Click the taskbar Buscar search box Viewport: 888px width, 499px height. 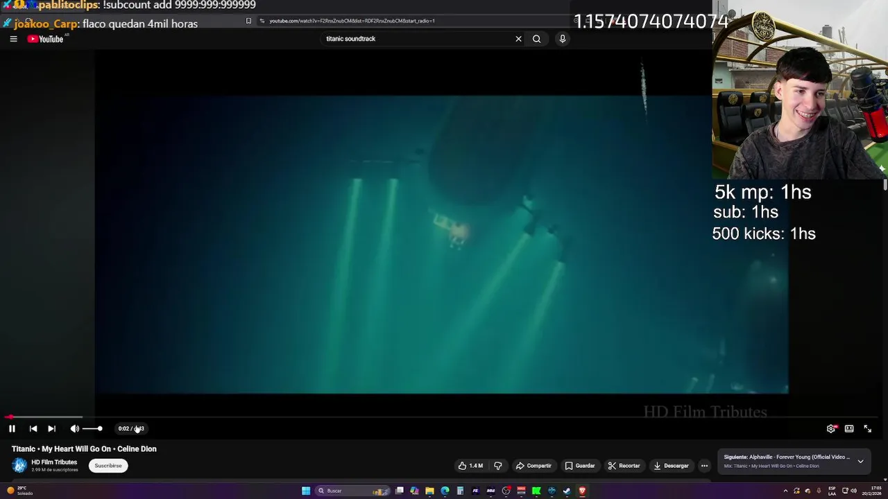point(353,491)
